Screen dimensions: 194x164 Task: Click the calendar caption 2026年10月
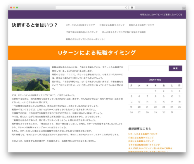[x=155, y=80]
